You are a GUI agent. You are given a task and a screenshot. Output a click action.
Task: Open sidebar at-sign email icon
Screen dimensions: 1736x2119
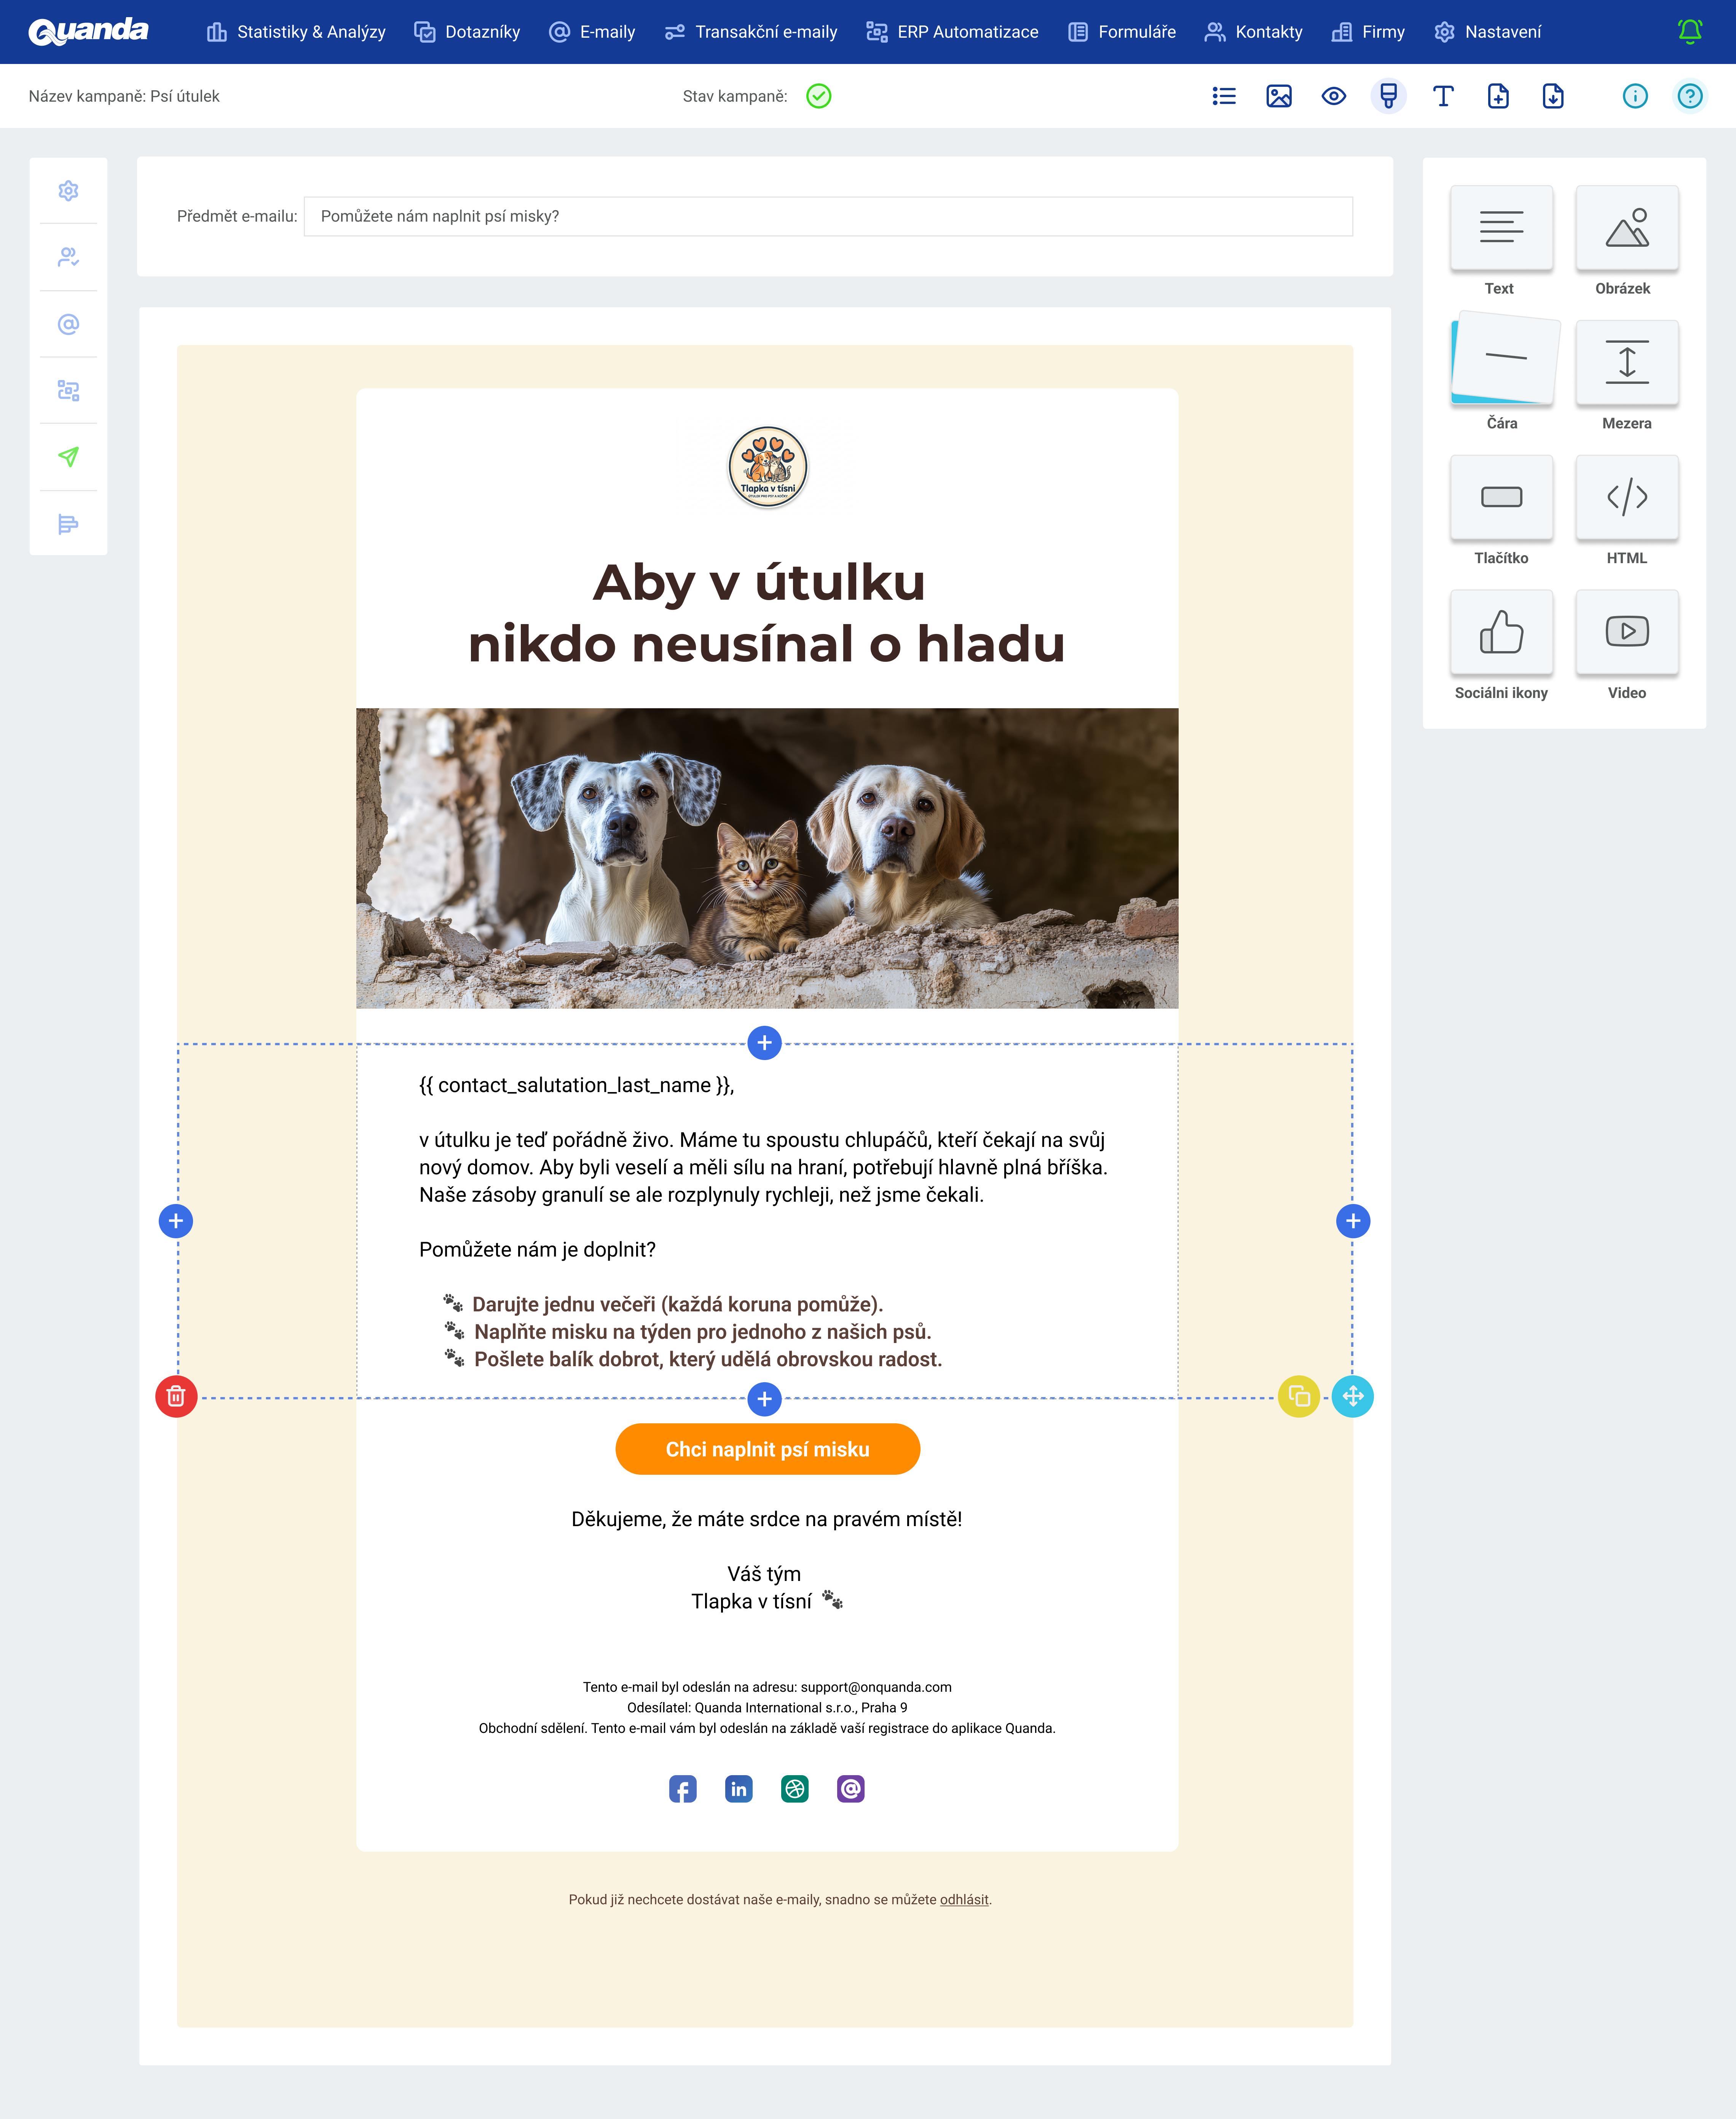[x=68, y=324]
